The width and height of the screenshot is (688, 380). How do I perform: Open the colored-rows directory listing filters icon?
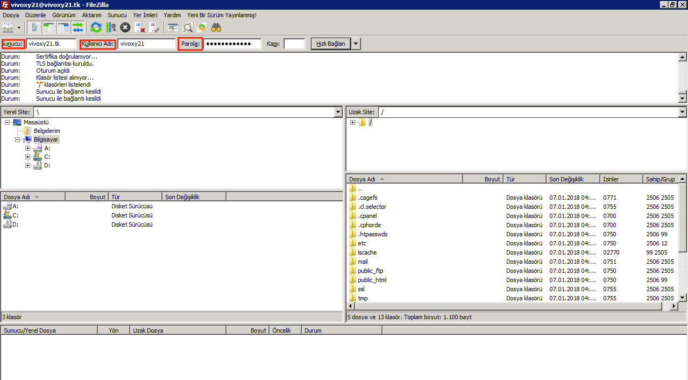pos(173,27)
